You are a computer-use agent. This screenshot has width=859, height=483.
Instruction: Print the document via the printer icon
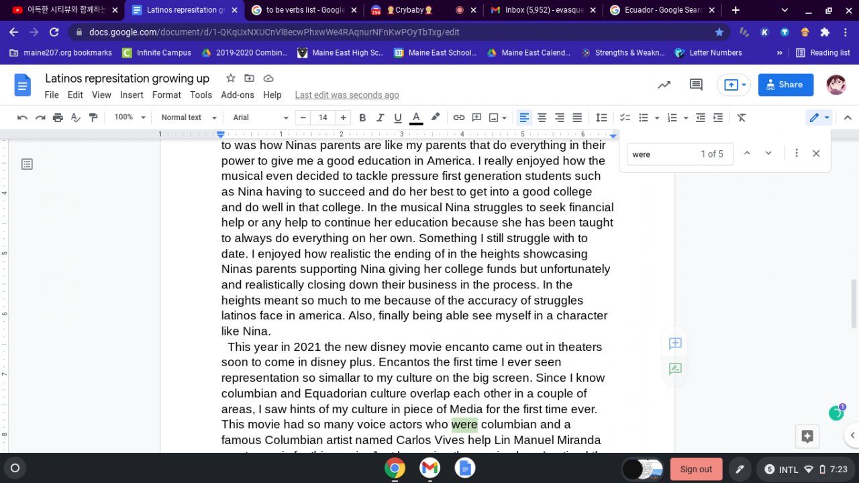click(x=58, y=117)
